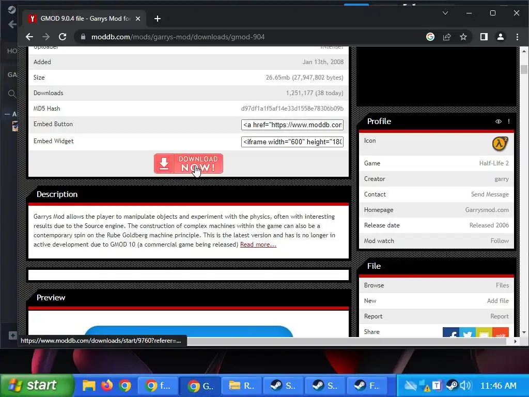The image size is (529, 397).
Task: Click the Steam tray icon
Action: point(453,385)
